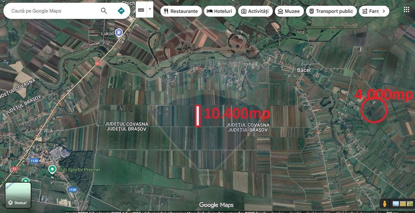Select the Muzee category chip
Screen dimensions: 415x213
(289, 11)
